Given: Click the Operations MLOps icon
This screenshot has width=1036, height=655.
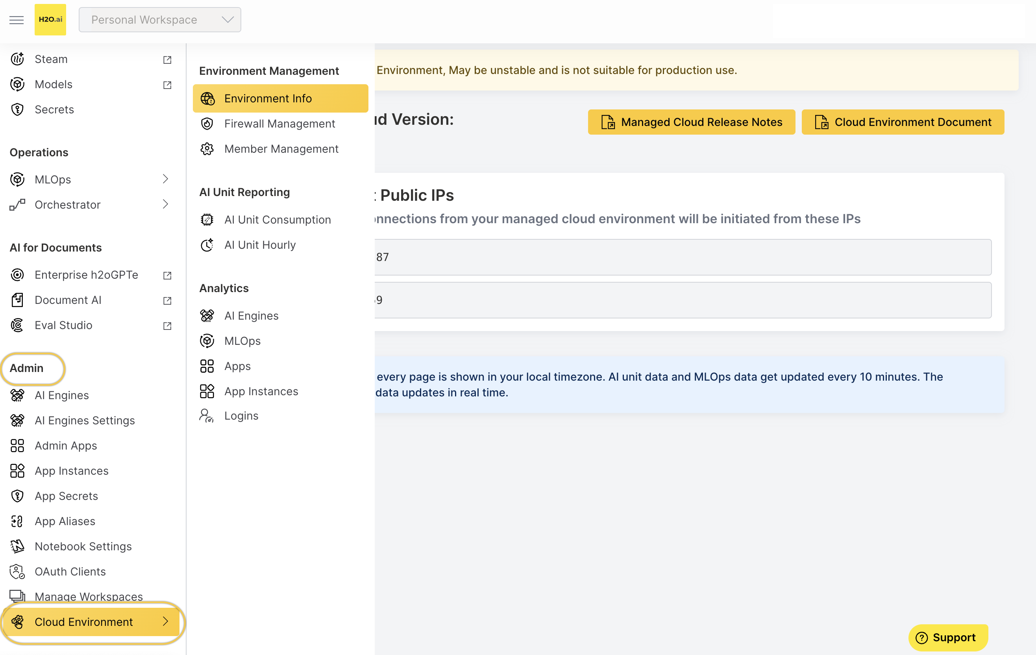Looking at the screenshot, I should click(17, 179).
